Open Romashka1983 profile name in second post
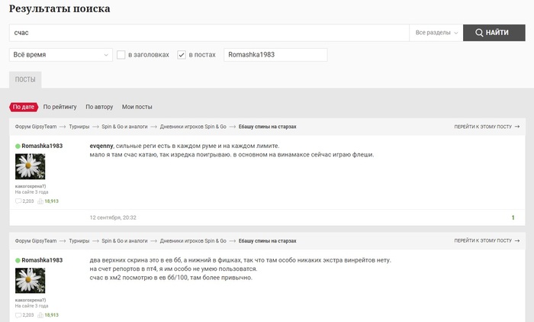The image size is (534, 322). (42, 260)
